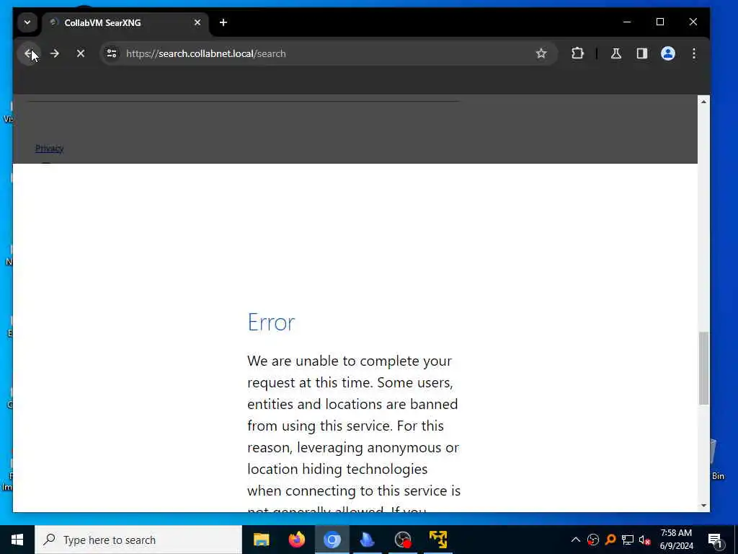Click the OBS tray icon
The height and width of the screenshot is (554, 738).
click(x=593, y=540)
